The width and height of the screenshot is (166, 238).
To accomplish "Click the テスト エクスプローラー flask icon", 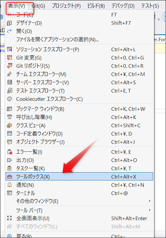I will (x=9, y=91).
